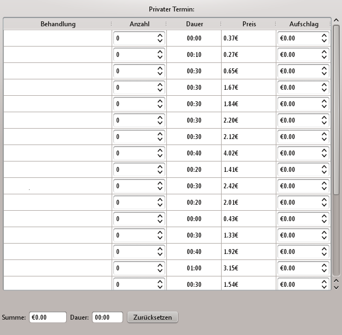Click the Preis column header
Viewport: 342px width, 335px height.
[249, 24]
